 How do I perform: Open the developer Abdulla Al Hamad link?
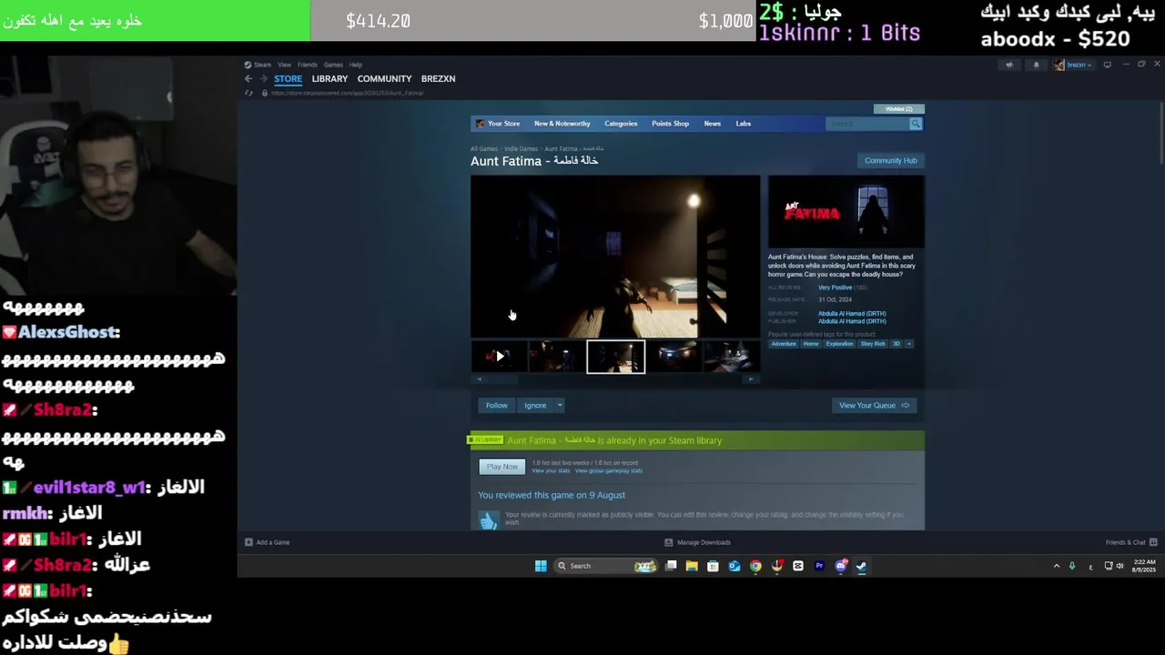[x=852, y=314]
